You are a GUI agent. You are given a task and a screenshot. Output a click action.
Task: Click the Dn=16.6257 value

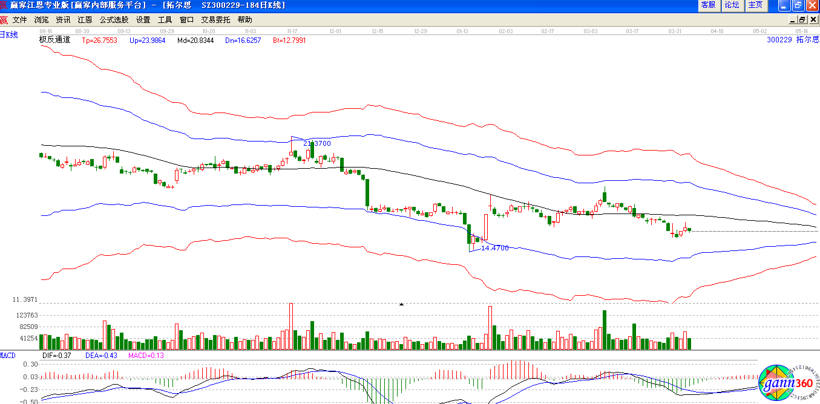click(x=243, y=41)
